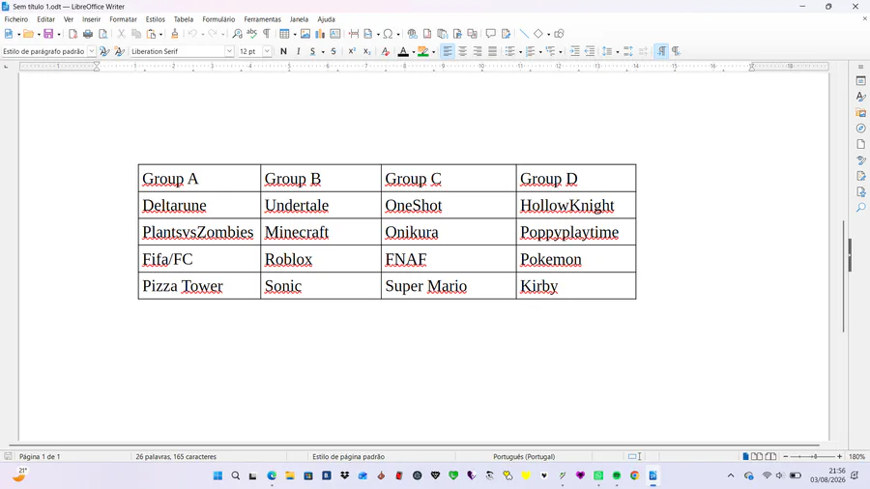Open font color dropdown arrow
Screen dimensions: 870x489
click(414, 51)
